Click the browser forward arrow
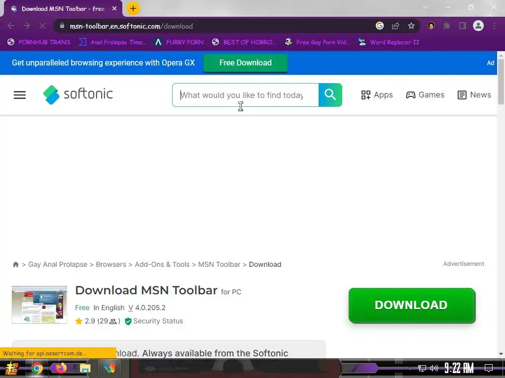Image resolution: width=505 pixels, height=378 pixels. (27, 26)
